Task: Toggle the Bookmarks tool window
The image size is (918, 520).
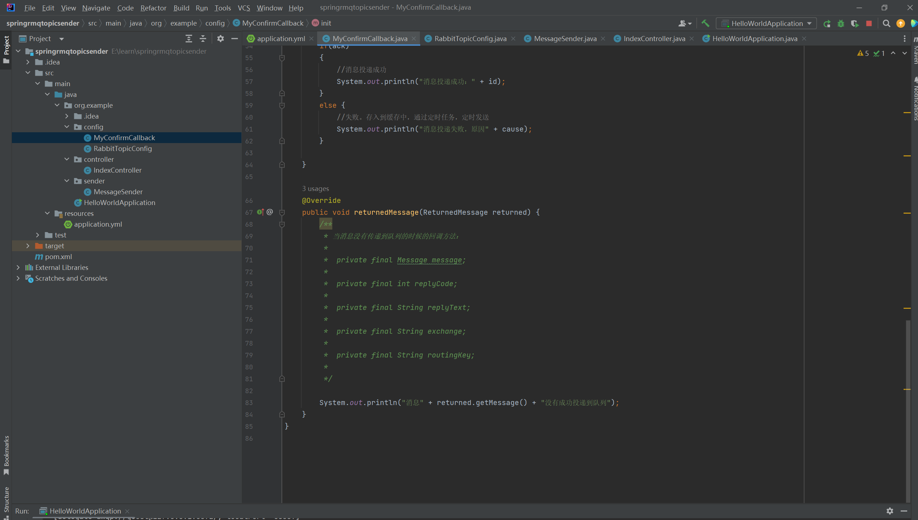Action: pos(6,455)
